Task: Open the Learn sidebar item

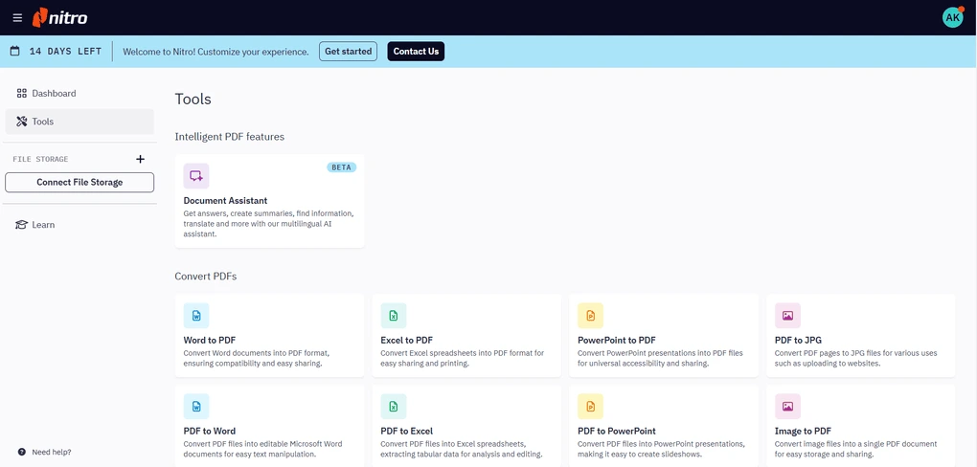Action: click(43, 225)
